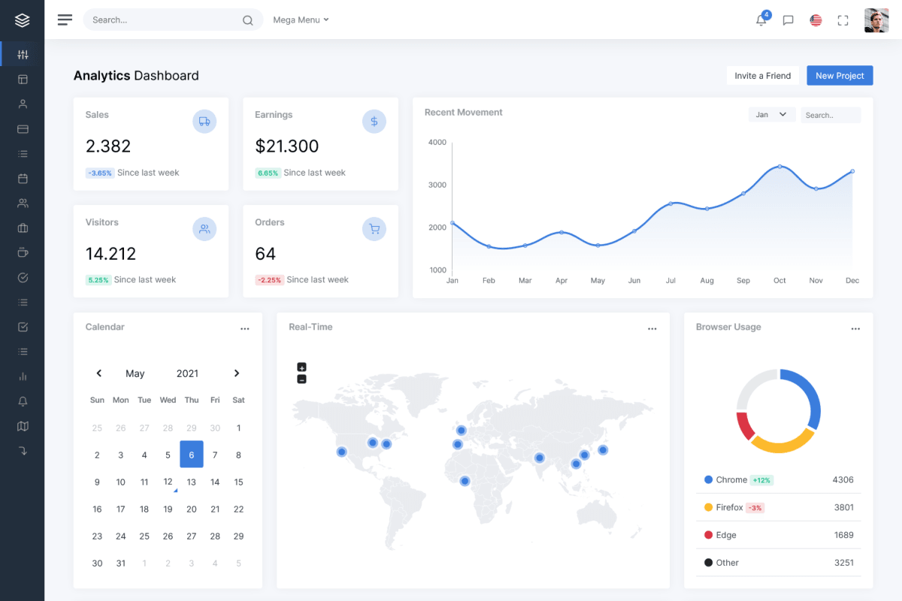Click the 5.25% badge on Visitors card
This screenshot has width=902, height=601.
pyautogui.click(x=98, y=280)
